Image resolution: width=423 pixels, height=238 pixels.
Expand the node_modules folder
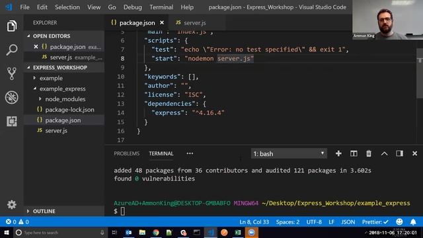[x=40, y=99]
